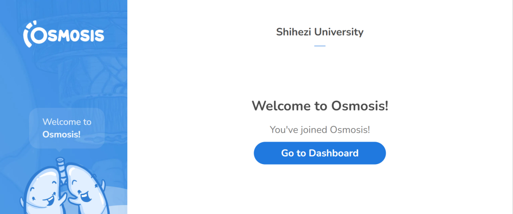
Task: Click the Go to Dashboard button
Action: pos(320,153)
